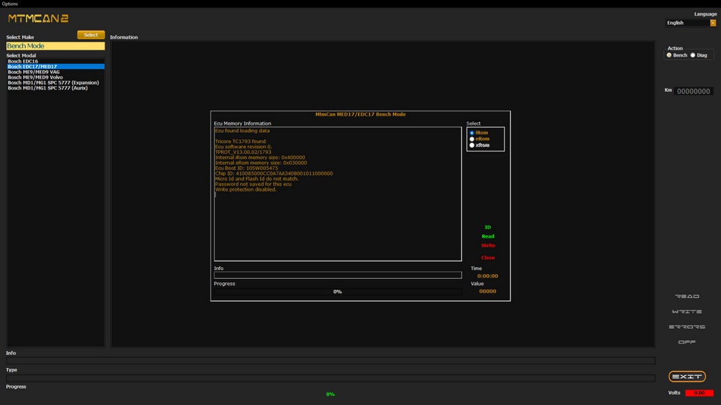Screen dimensions: 721x405
Task: Click the English language field
Action: tap(687, 23)
